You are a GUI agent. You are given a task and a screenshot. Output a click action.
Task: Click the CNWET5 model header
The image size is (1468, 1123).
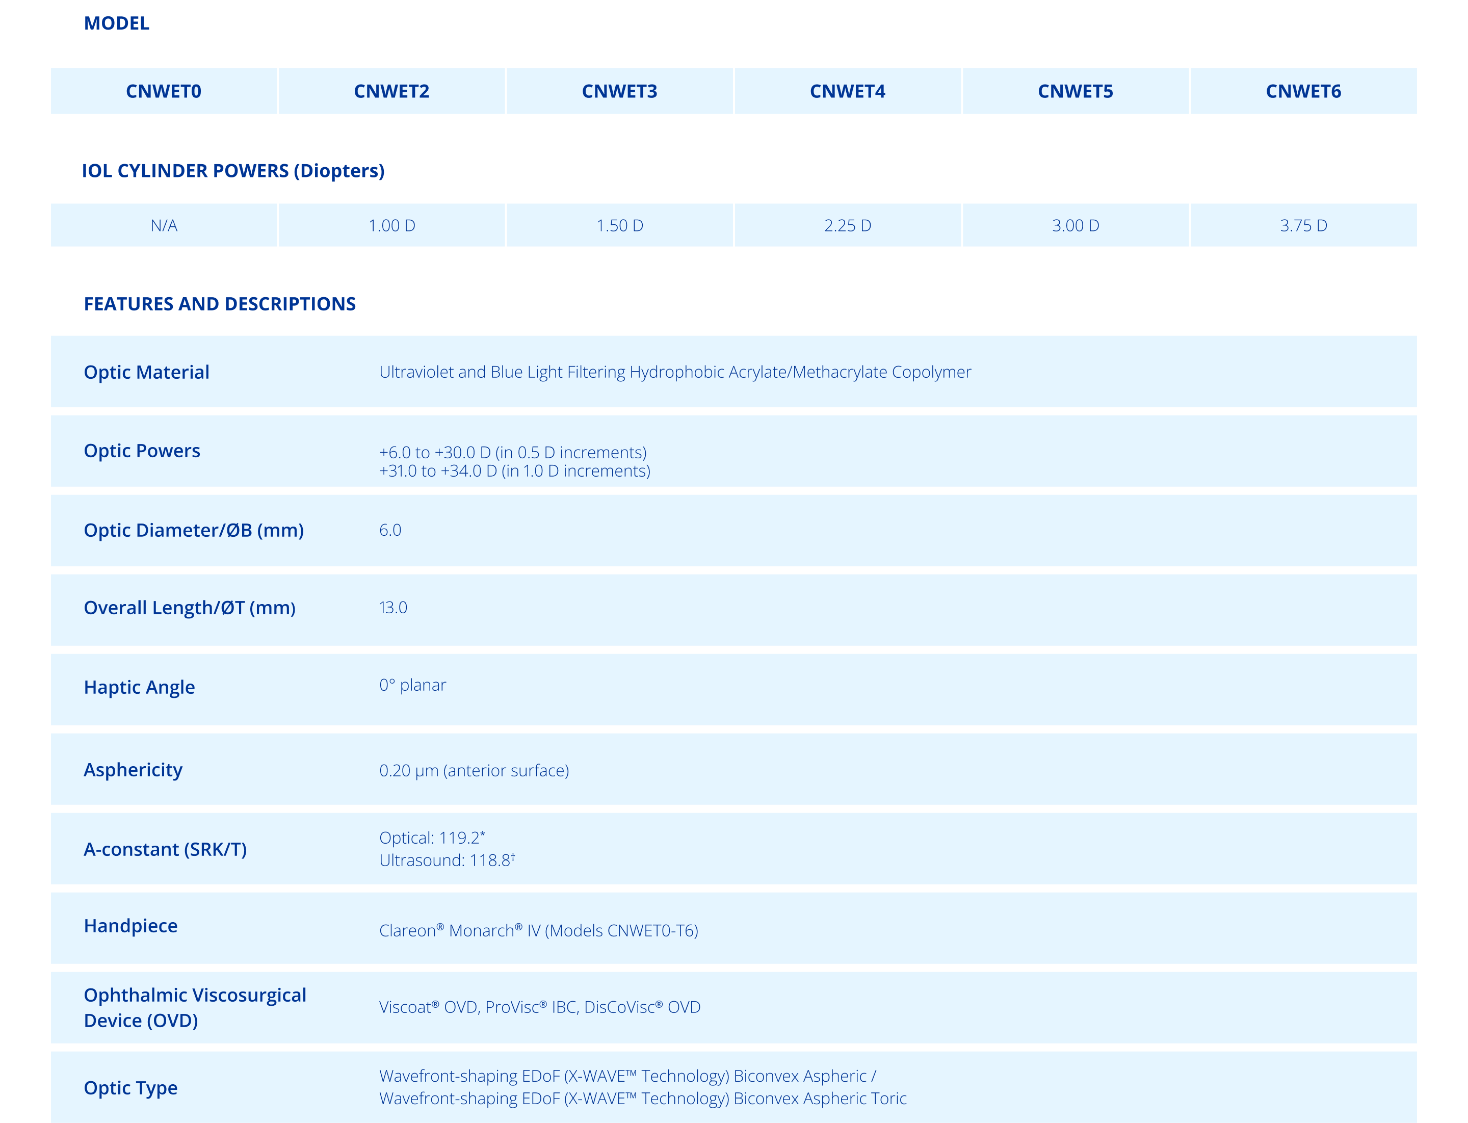pyautogui.click(x=1076, y=91)
